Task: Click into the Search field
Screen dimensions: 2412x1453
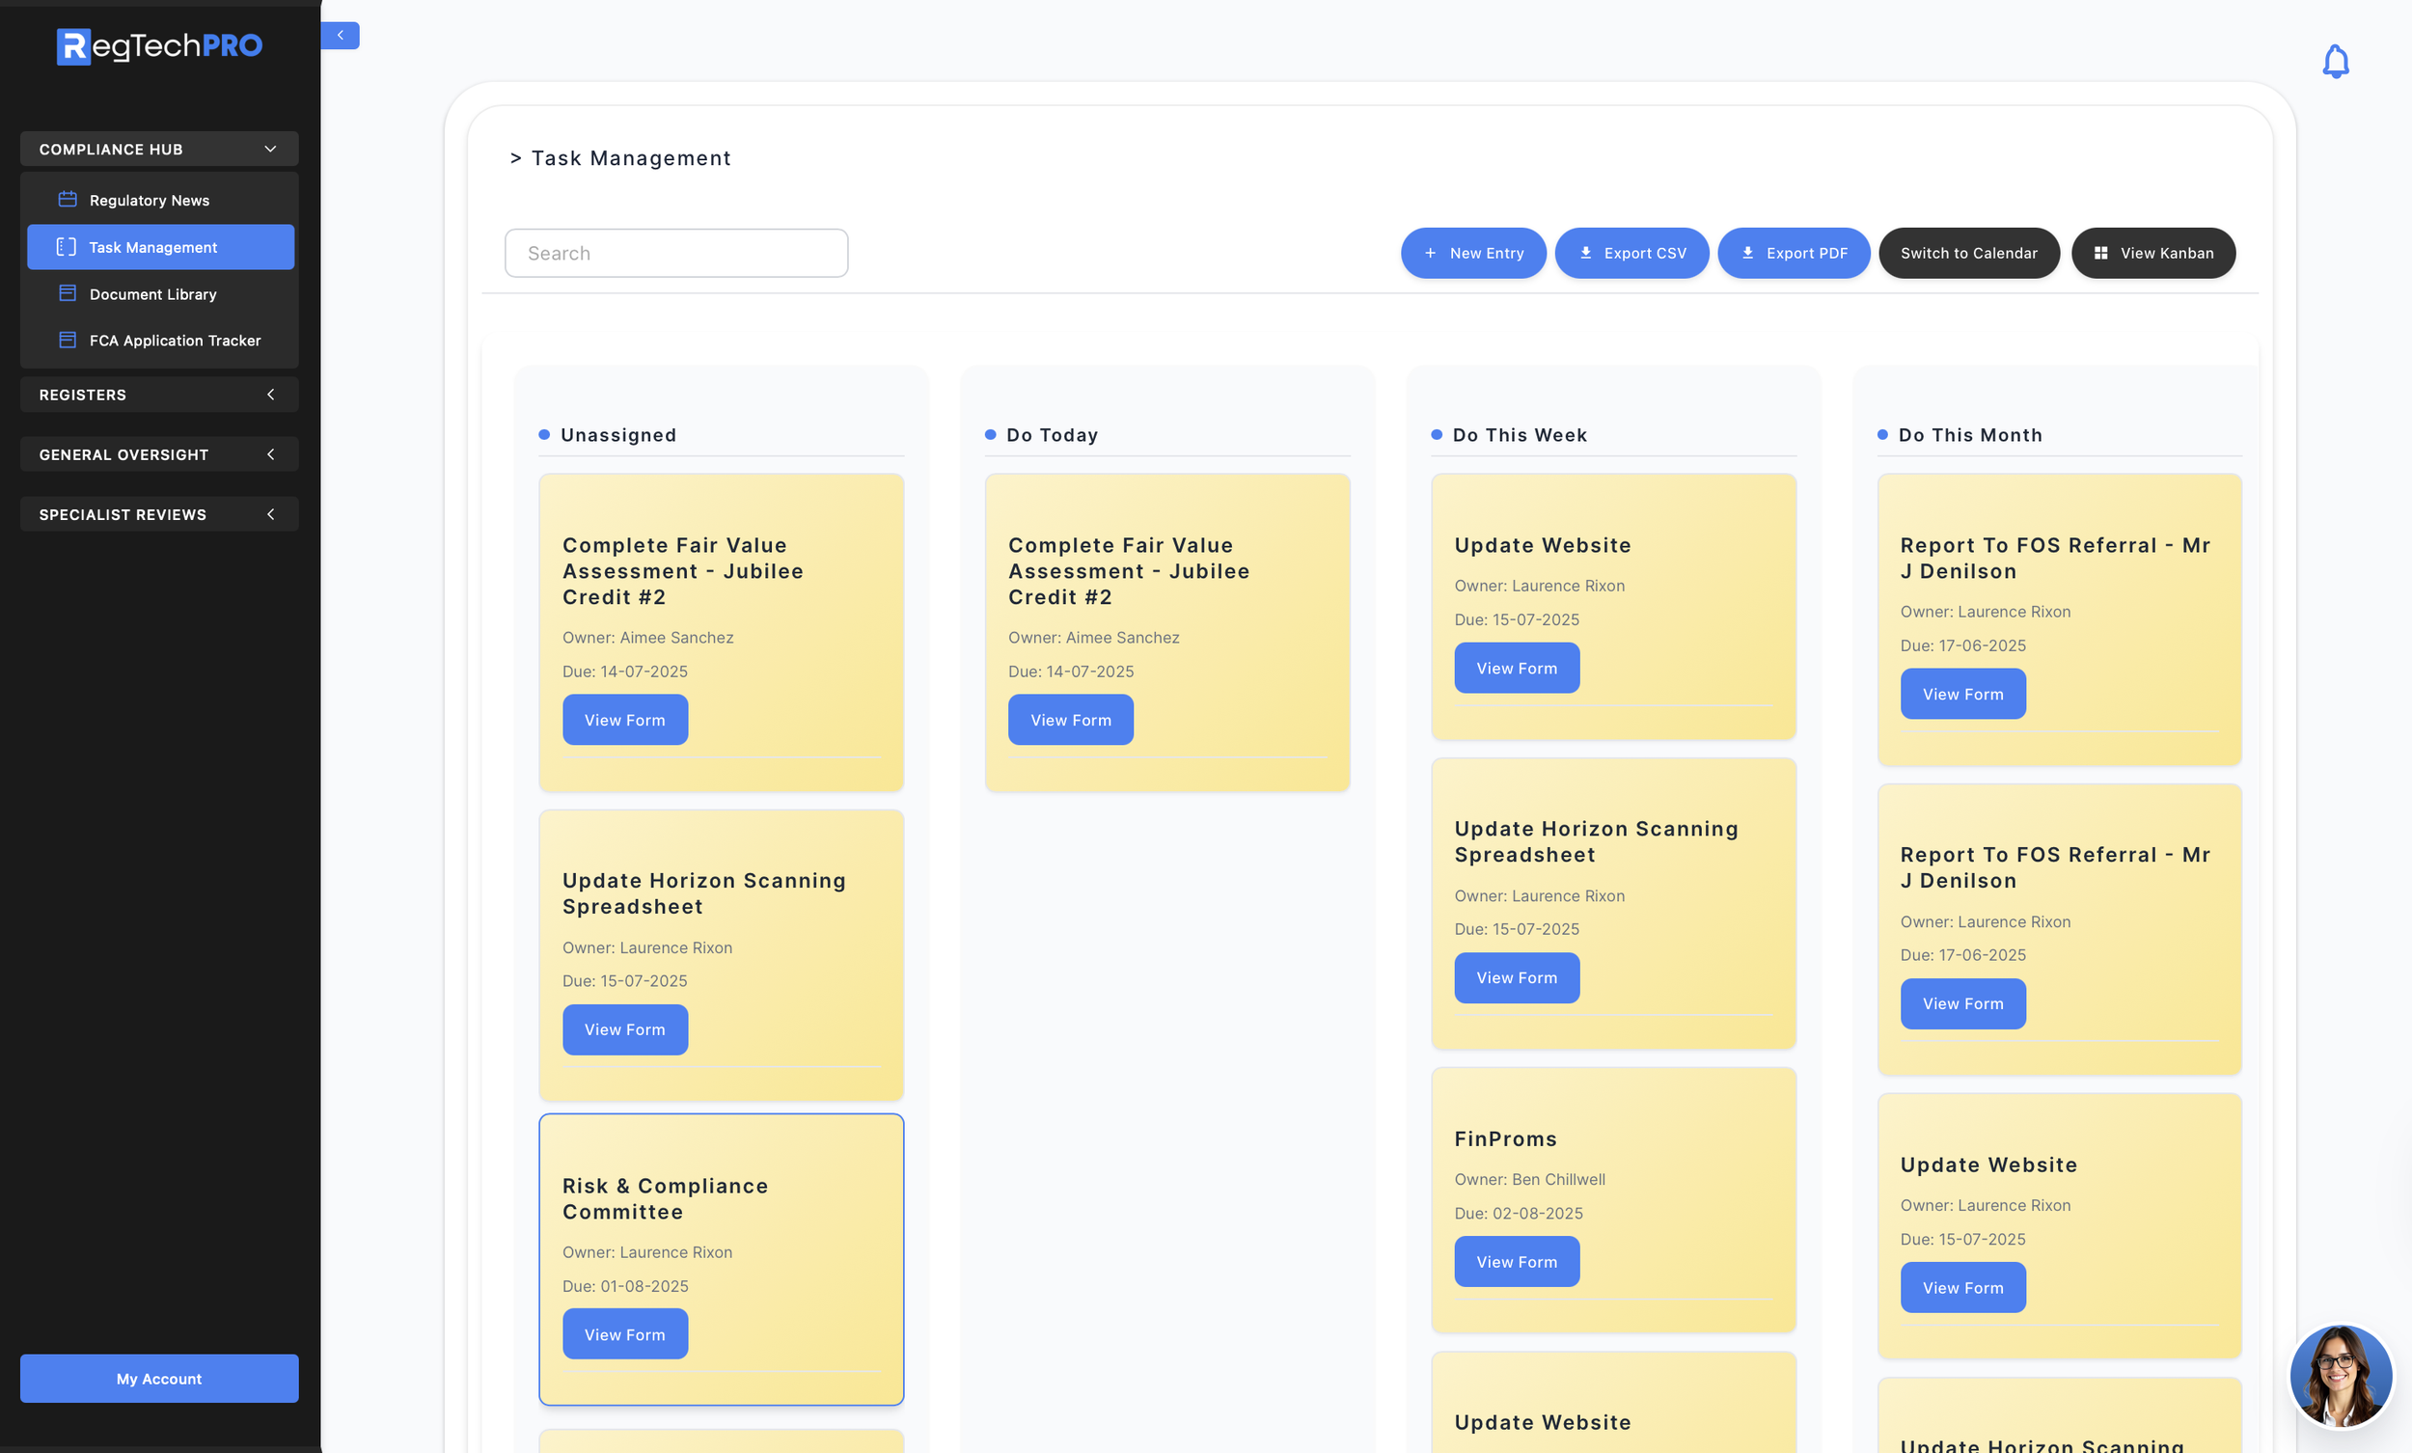Action: tap(675, 253)
